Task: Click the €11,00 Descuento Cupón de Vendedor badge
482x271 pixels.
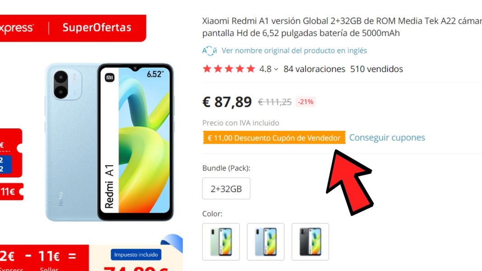Action: tap(274, 138)
